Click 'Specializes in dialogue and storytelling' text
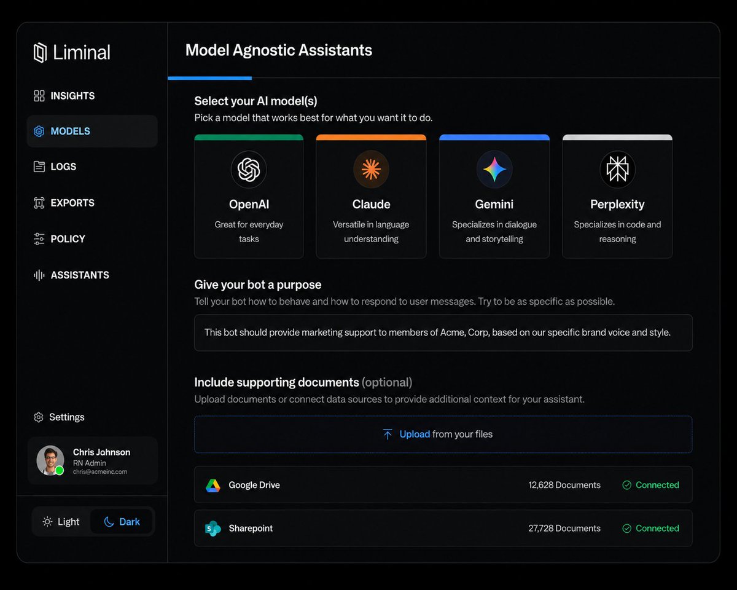737x590 pixels. [494, 232]
